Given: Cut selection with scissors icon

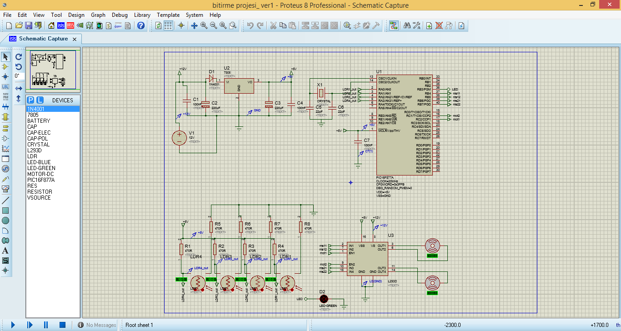Looking at the screenshot, I should click(x=273, y=25).
